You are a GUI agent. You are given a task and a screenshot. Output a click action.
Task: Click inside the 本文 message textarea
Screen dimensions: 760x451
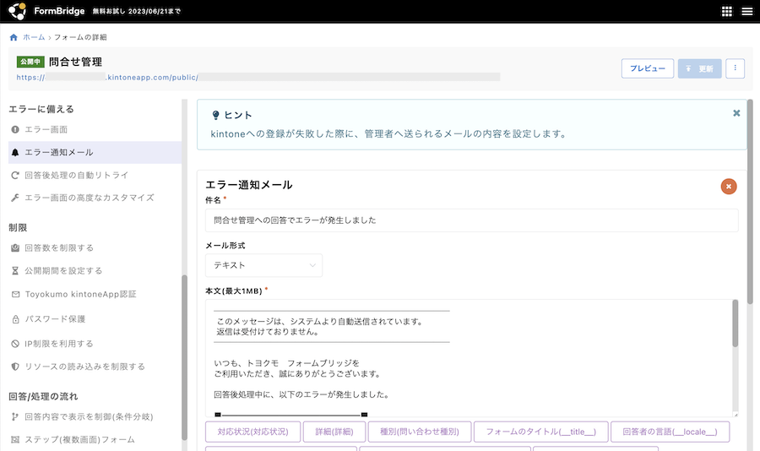point(468,358)
